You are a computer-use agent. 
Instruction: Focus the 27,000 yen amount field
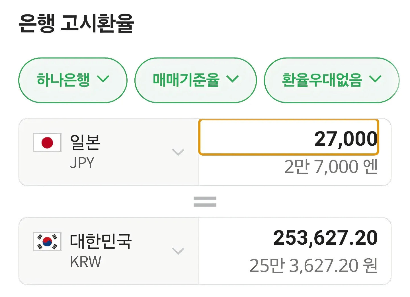(289, 138)
